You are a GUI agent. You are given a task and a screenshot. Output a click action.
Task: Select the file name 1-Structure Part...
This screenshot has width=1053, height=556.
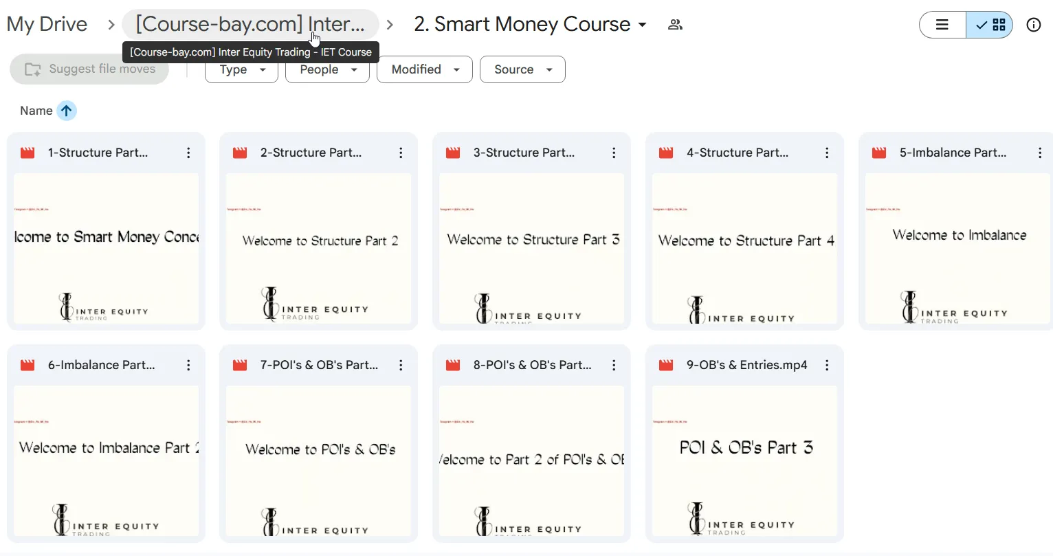click(98, 153)
